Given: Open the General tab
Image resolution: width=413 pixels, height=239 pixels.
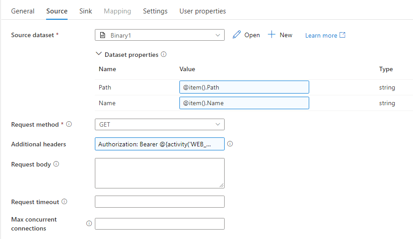Looking at the screenshot, I should click(23, 11).
